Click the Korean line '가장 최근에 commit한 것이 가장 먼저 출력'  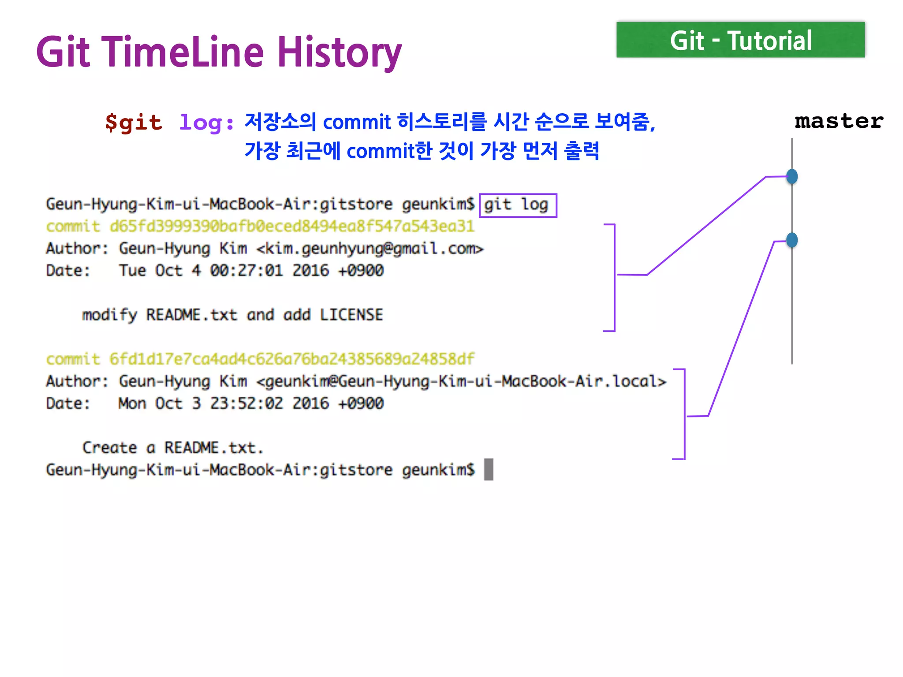(x=422, y=151)
